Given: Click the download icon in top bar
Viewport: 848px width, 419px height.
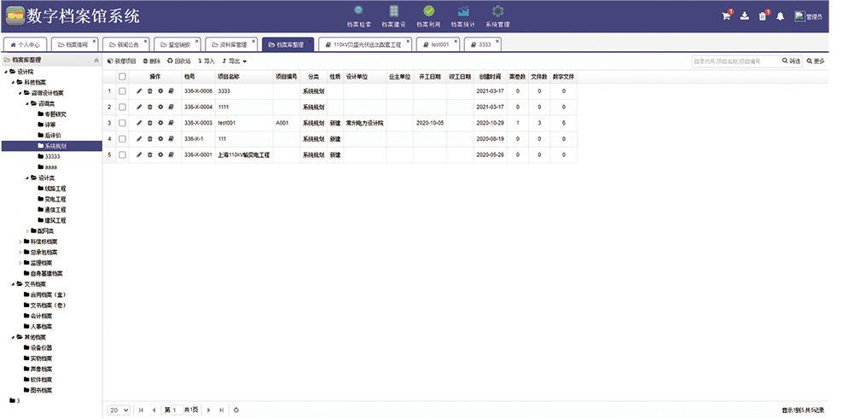Looking at the screenshot, I should point(744,16).
